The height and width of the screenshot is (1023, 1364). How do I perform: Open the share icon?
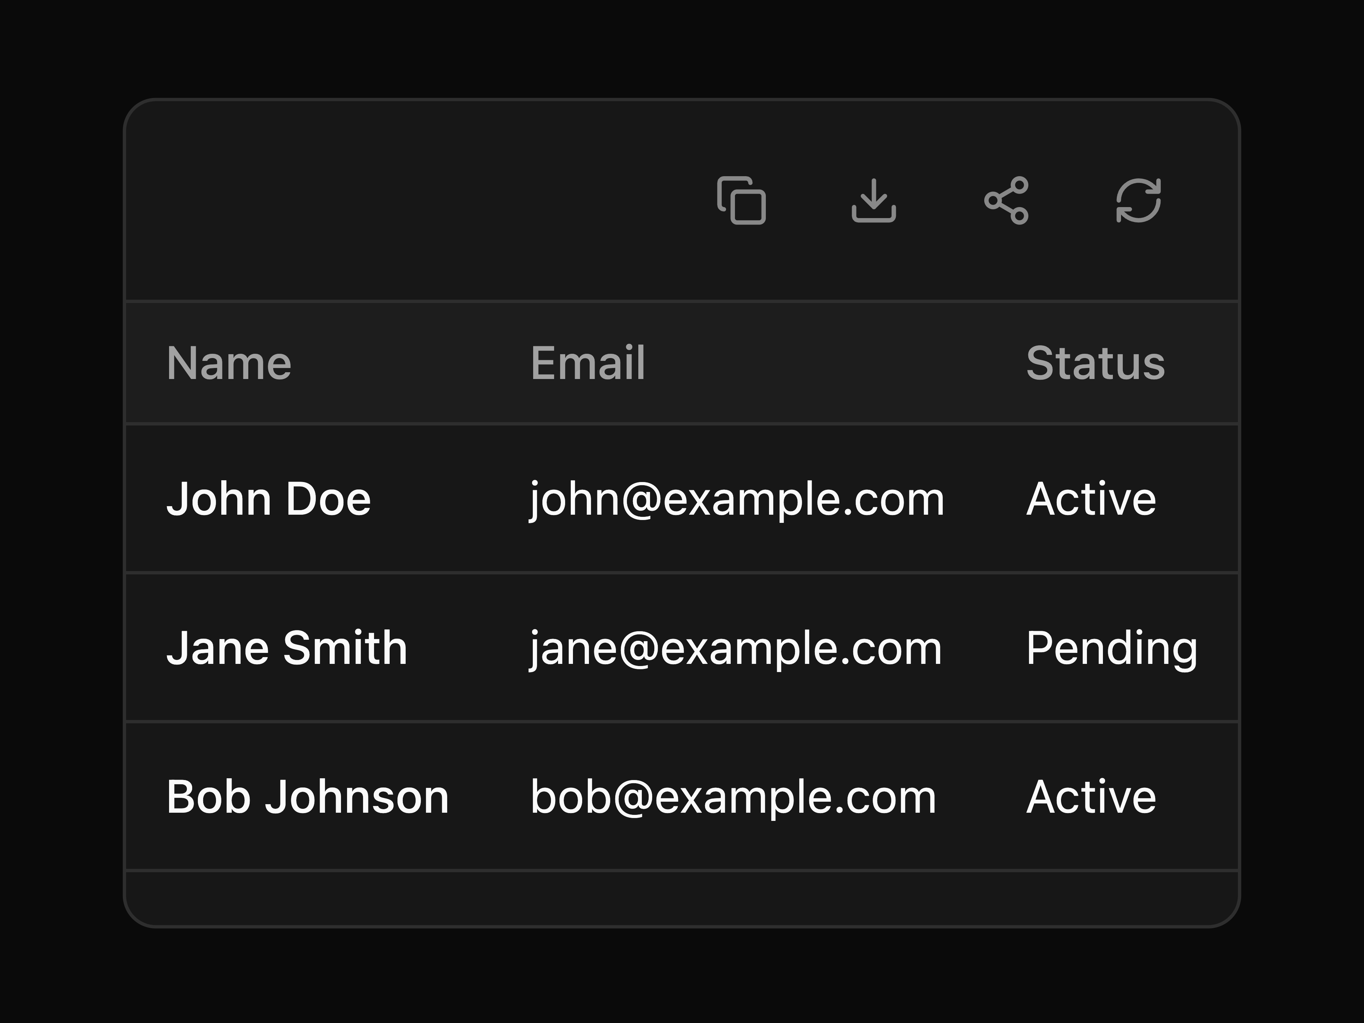(1006, 200)
